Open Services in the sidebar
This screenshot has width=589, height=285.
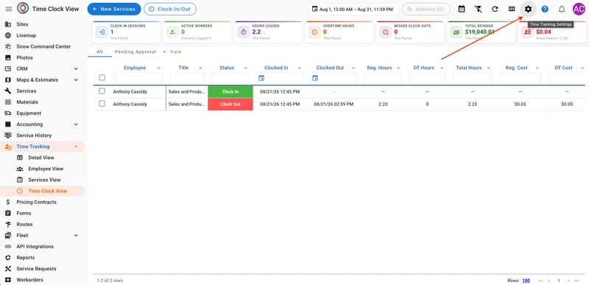[27, 91]
